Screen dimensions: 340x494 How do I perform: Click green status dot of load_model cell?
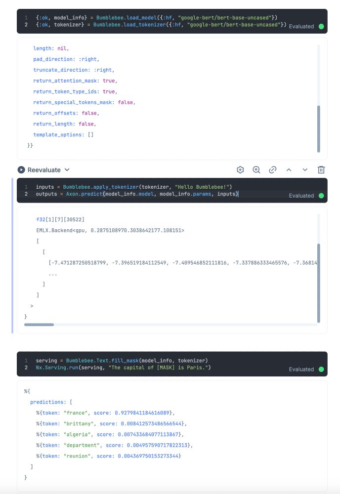coord(321,27)
